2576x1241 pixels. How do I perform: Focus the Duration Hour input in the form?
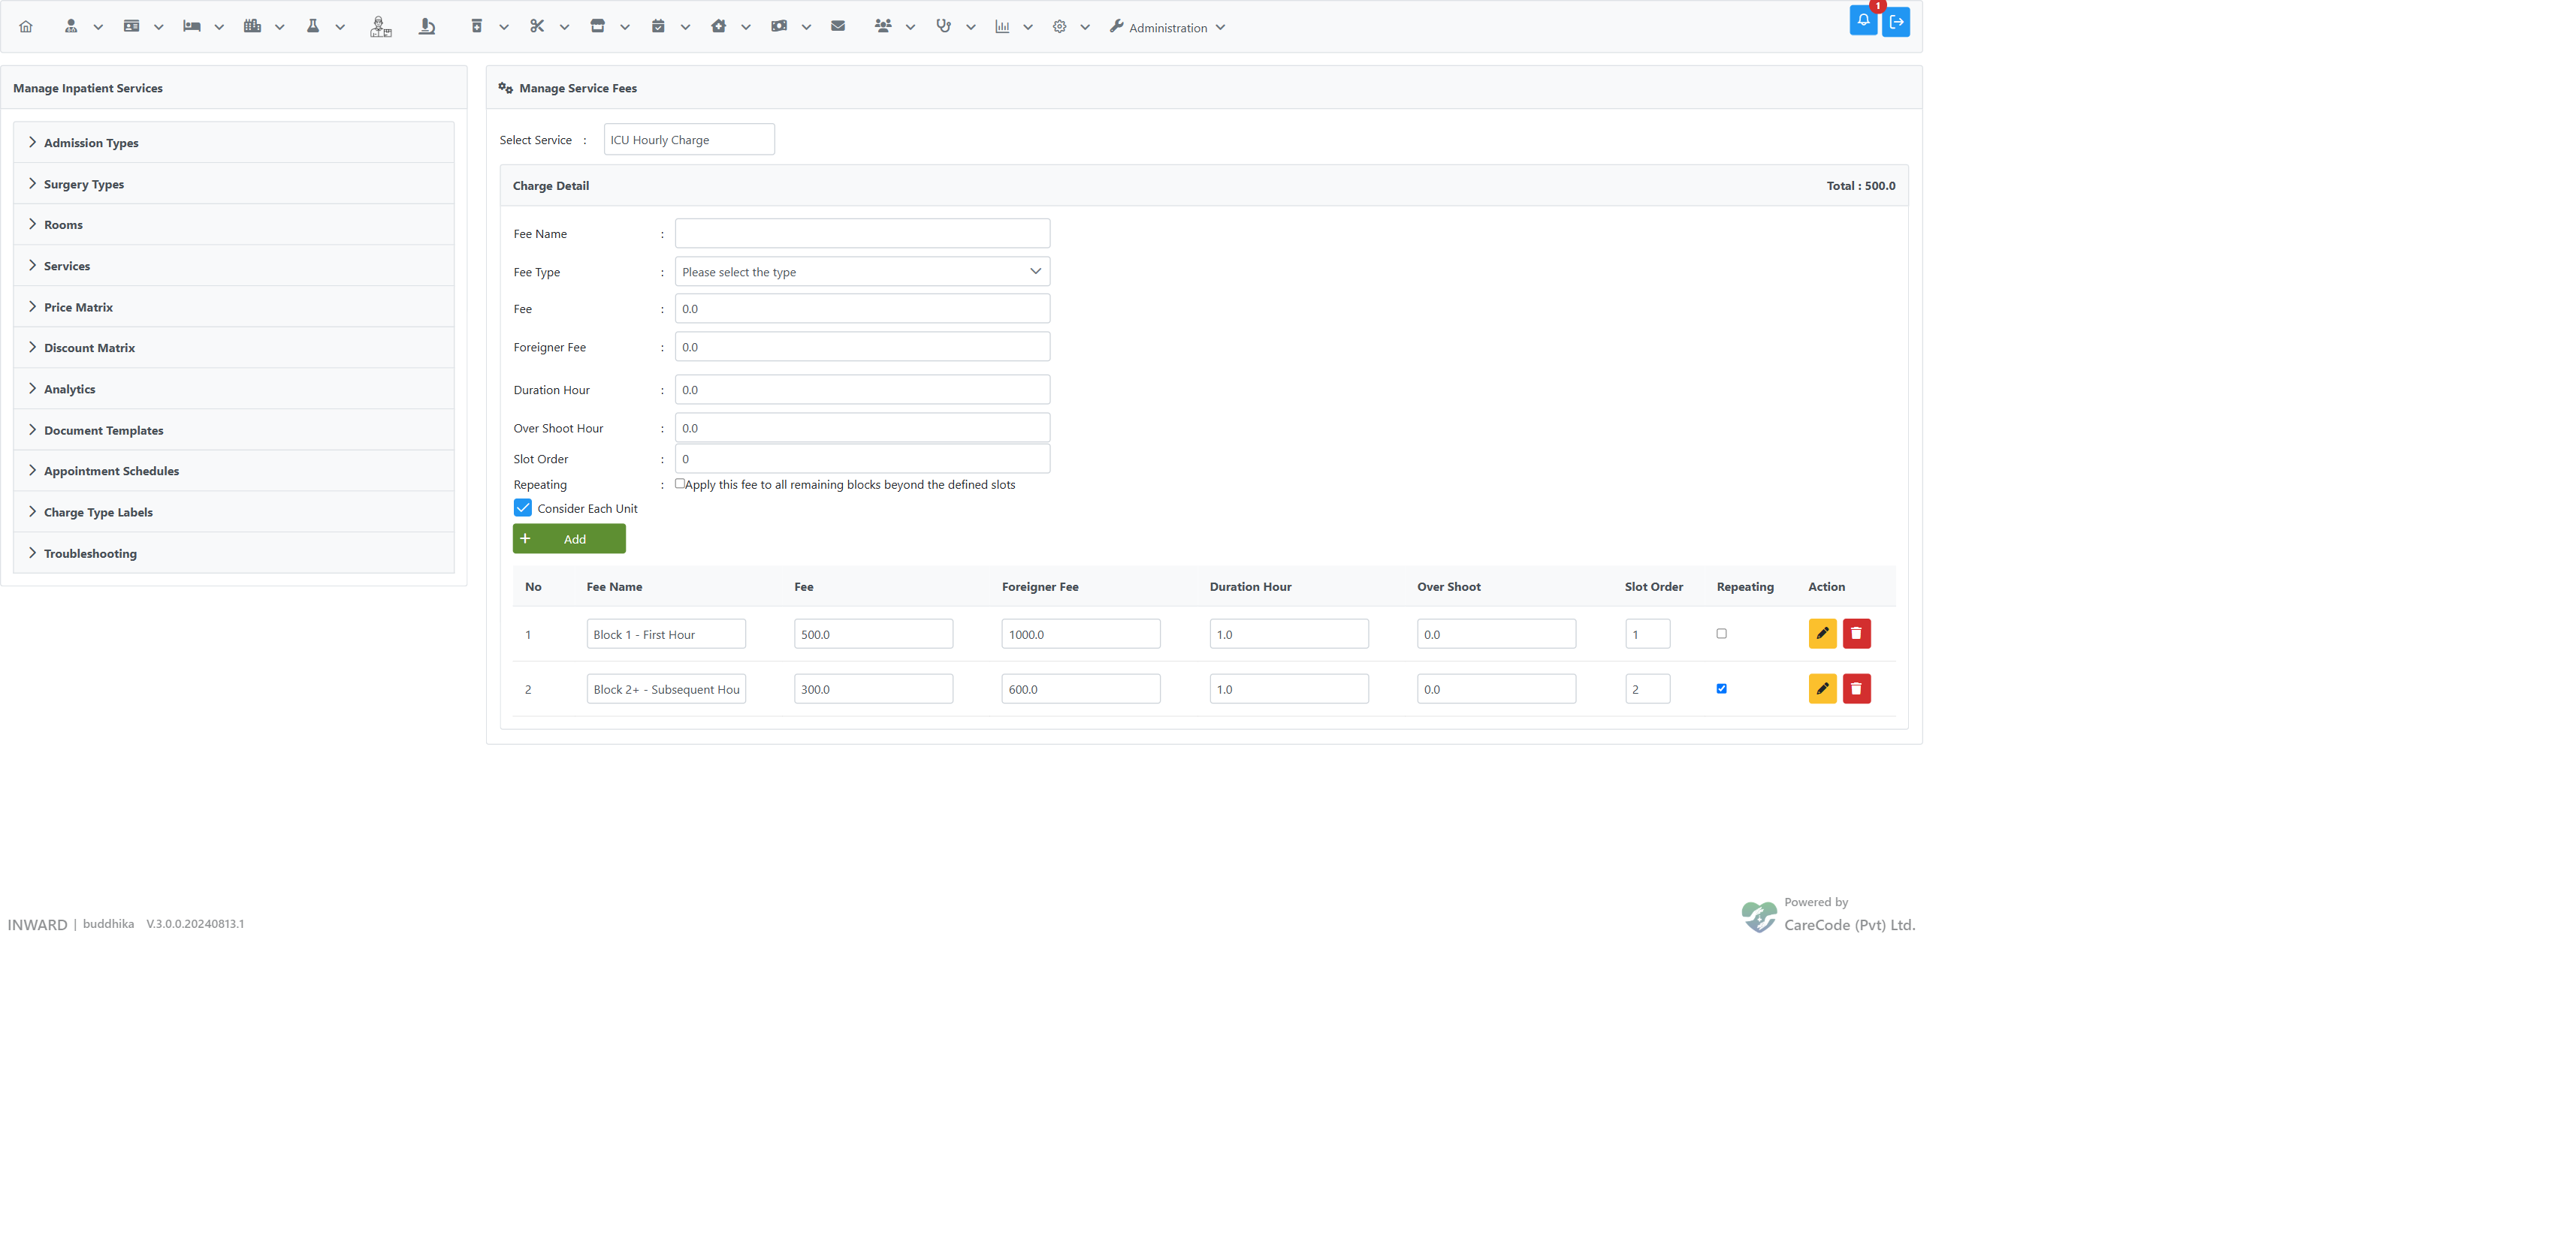863,390
